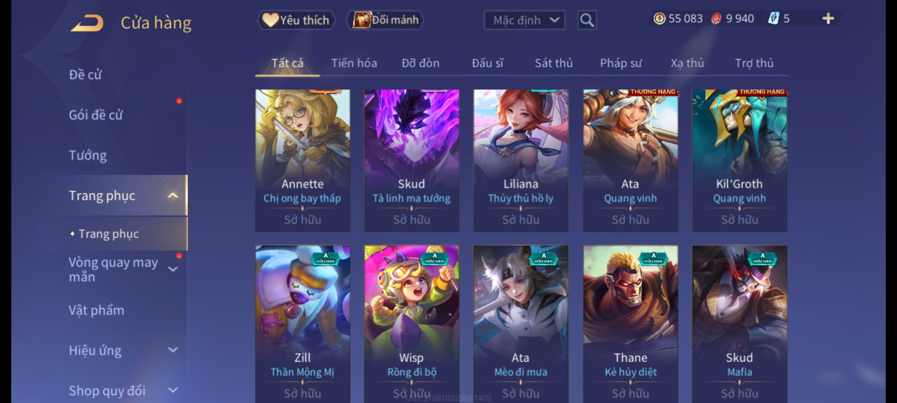The width and height of the screenshot is (897, 403).
Task: Open the search magnifier icon
Action: click(x=587, y=20)
